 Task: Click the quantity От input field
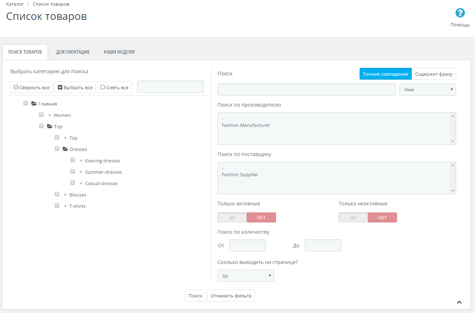[x=247, y=245]
